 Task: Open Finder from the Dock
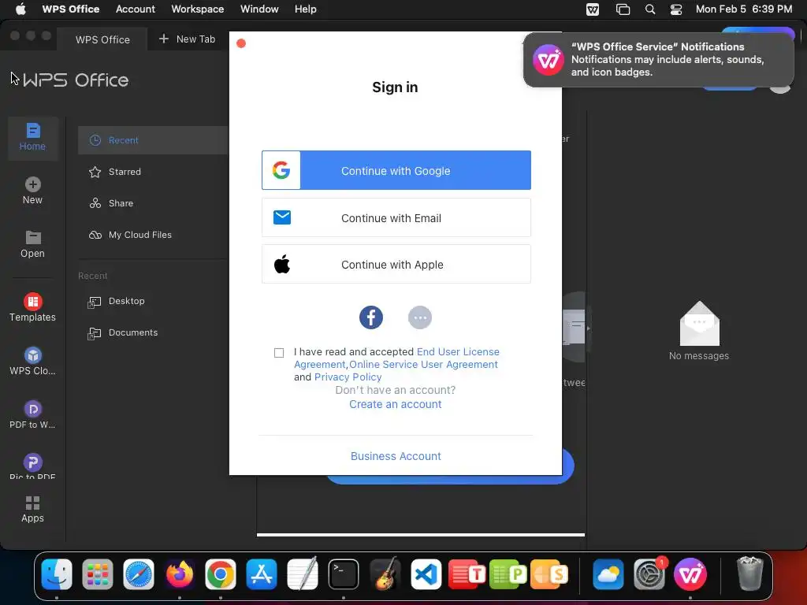[57, 574]
